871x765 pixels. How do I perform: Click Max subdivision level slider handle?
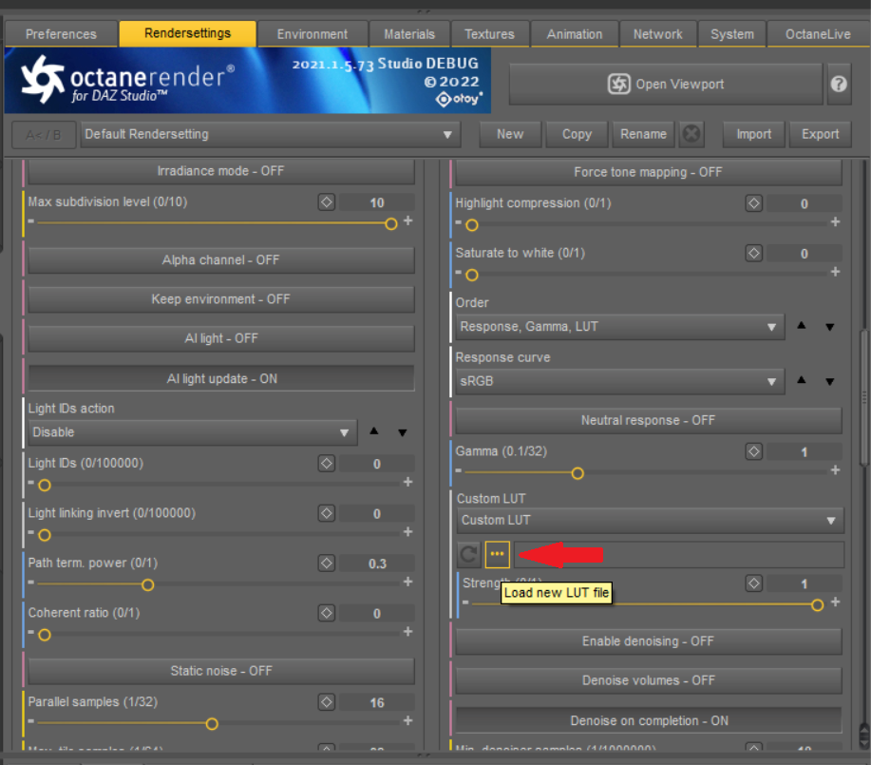(391, 223)
